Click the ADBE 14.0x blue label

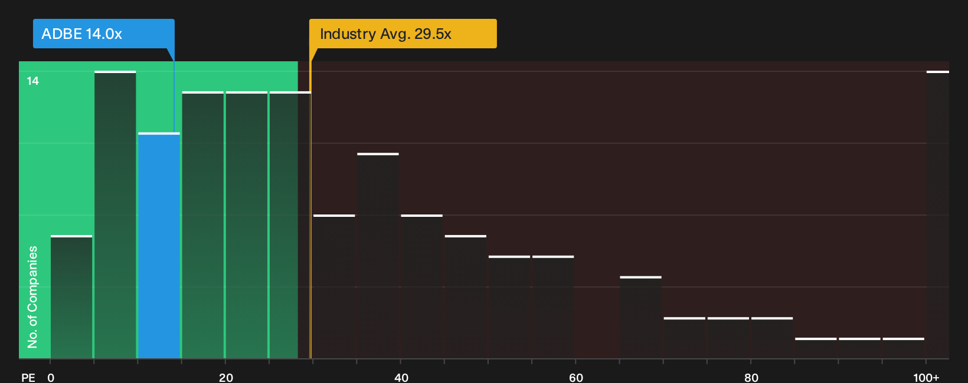(x=104, y=34)
